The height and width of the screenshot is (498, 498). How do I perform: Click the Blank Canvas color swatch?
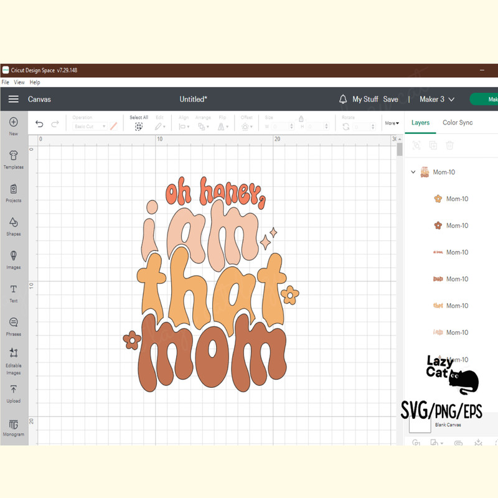[x=420, y=425]
